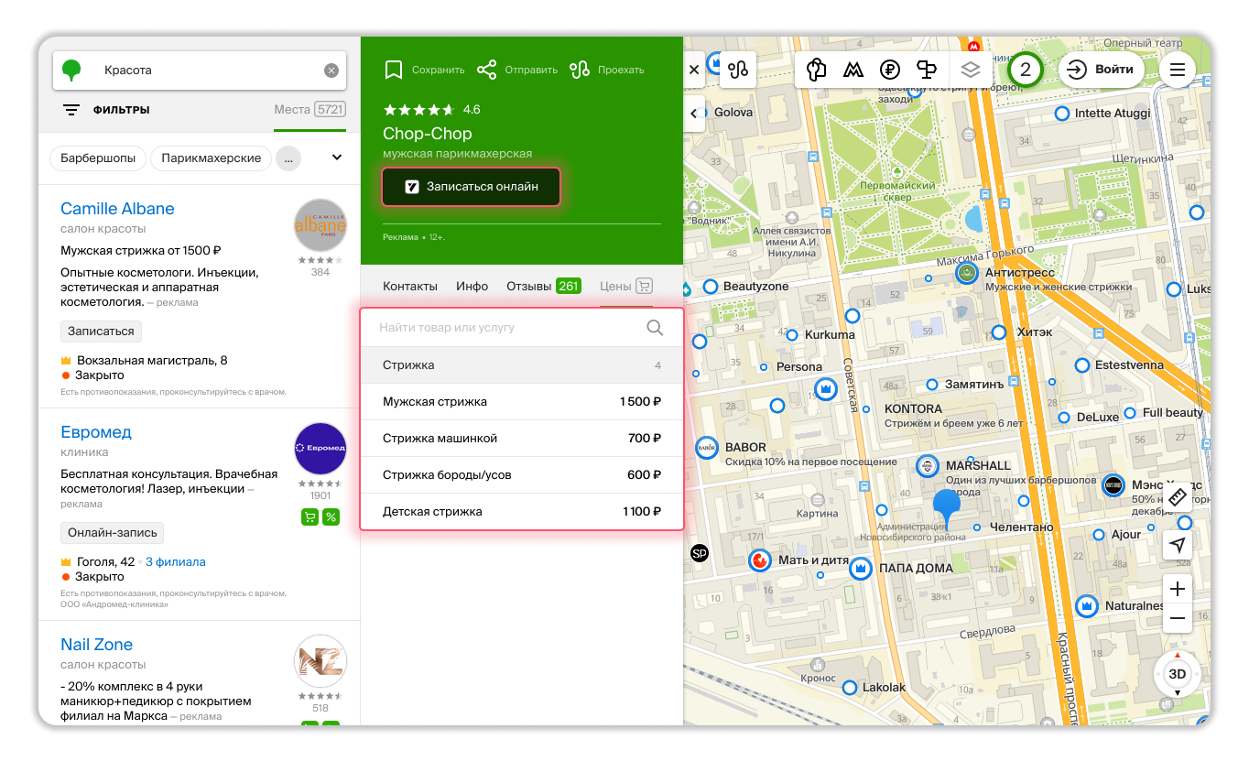Collapse the Стрижка price group header
Viewport: 1249px width, 761px height.
pos(522,365)
